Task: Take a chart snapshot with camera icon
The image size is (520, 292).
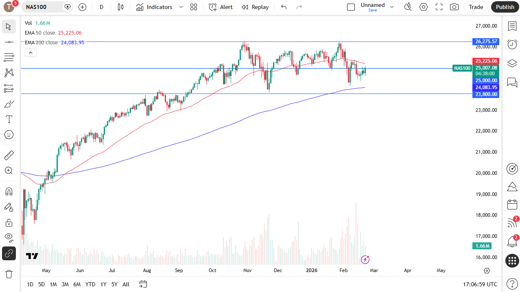Action: (454, 7)
